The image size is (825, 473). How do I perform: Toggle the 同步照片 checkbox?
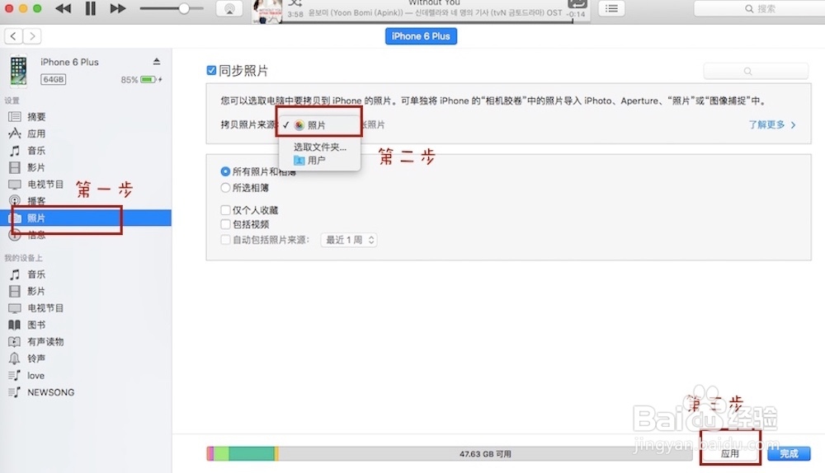coord(211,70)
